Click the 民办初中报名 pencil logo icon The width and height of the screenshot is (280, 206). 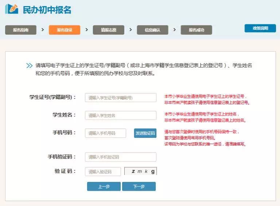pyautogui.click(x=12, y=9)
